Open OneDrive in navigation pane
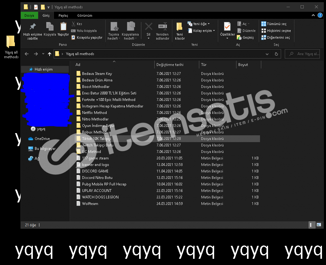Viewport: 326px width, 265px height. pos(39,139)
